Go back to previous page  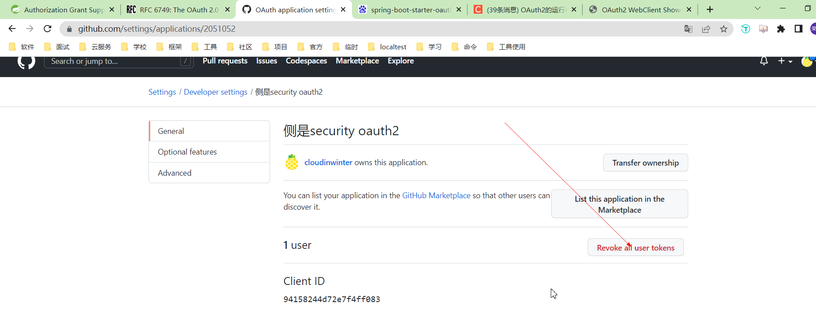(x=12, y=29)
